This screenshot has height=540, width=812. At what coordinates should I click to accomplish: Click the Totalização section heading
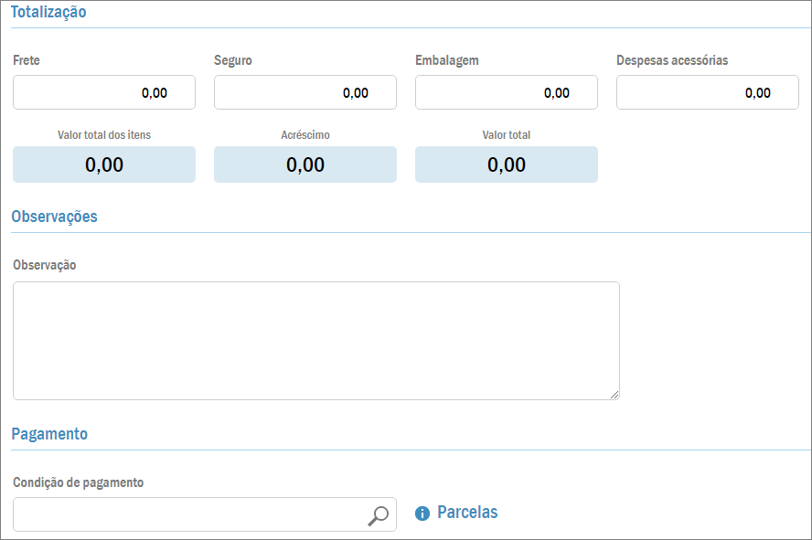(x=48, y=12)
